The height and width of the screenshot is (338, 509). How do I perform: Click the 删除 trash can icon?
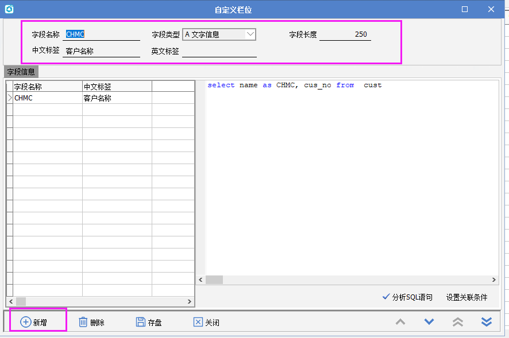[83, 322]
